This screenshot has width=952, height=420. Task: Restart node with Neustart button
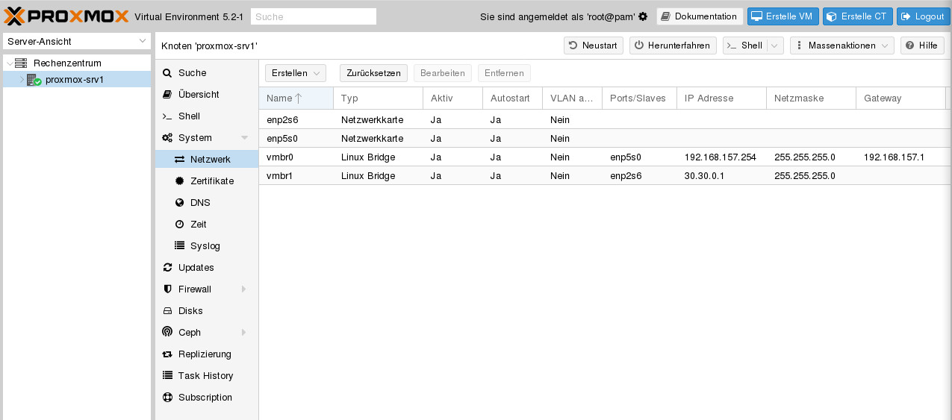pos(594,46)
